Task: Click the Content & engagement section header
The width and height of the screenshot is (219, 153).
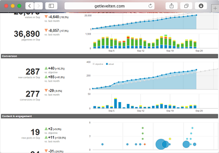Action: 109,116
